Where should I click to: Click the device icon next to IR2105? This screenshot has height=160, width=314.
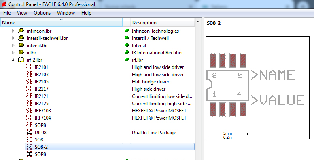tap(29, 81)
